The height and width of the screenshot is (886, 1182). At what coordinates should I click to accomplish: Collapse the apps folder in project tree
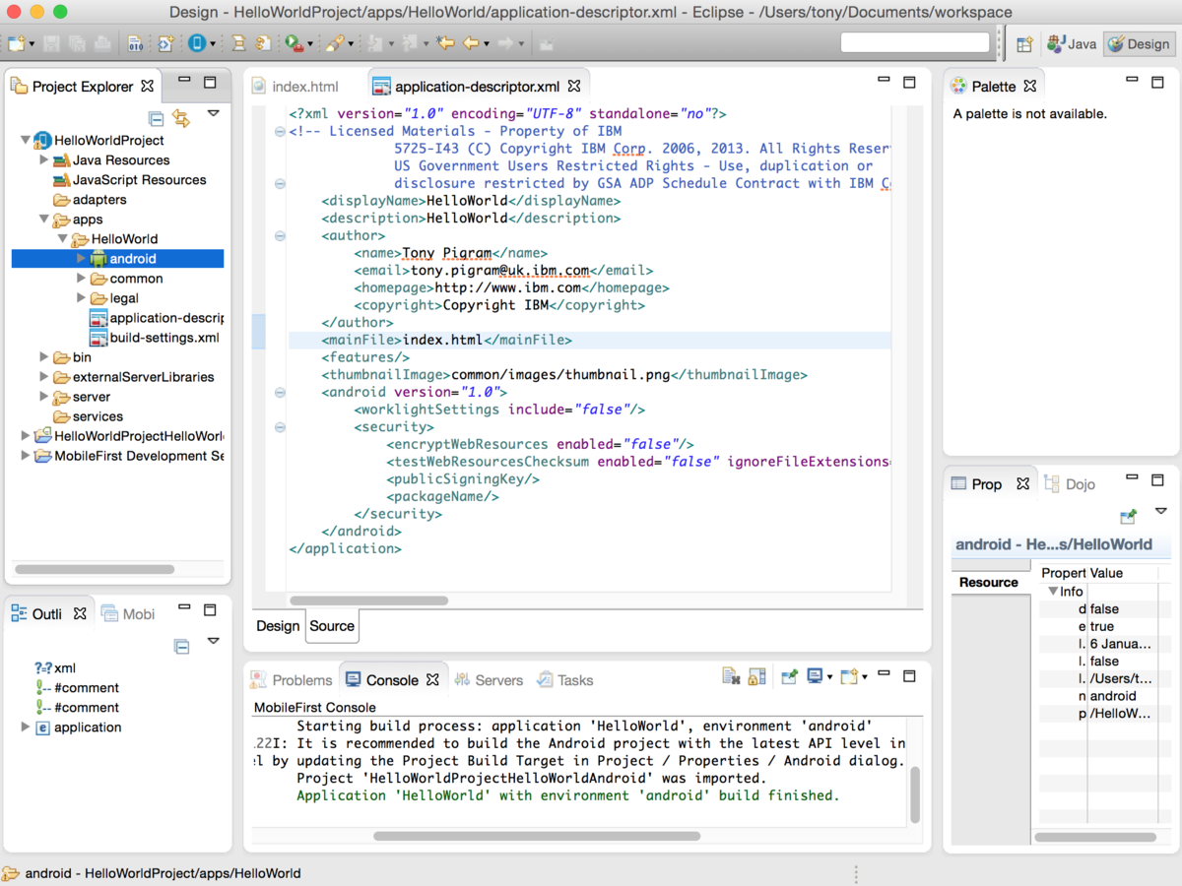coord(43,220)
